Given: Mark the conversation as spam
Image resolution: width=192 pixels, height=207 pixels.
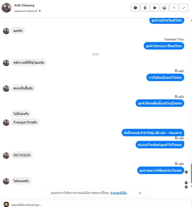Looking at the screenshot, I should click(135, 8).
